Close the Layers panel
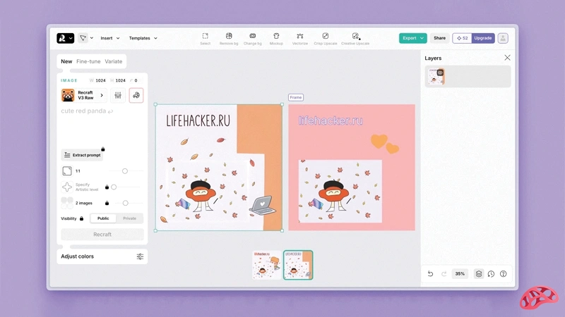 point(507,58)
